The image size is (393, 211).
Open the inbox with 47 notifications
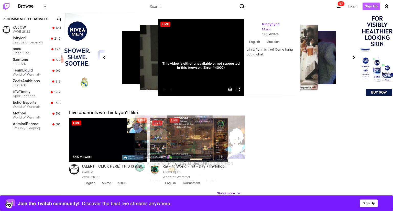(x=339, y=6)
